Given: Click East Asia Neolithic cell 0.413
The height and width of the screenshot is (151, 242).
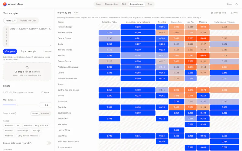Looking at the screenshot, I should 162,107.
